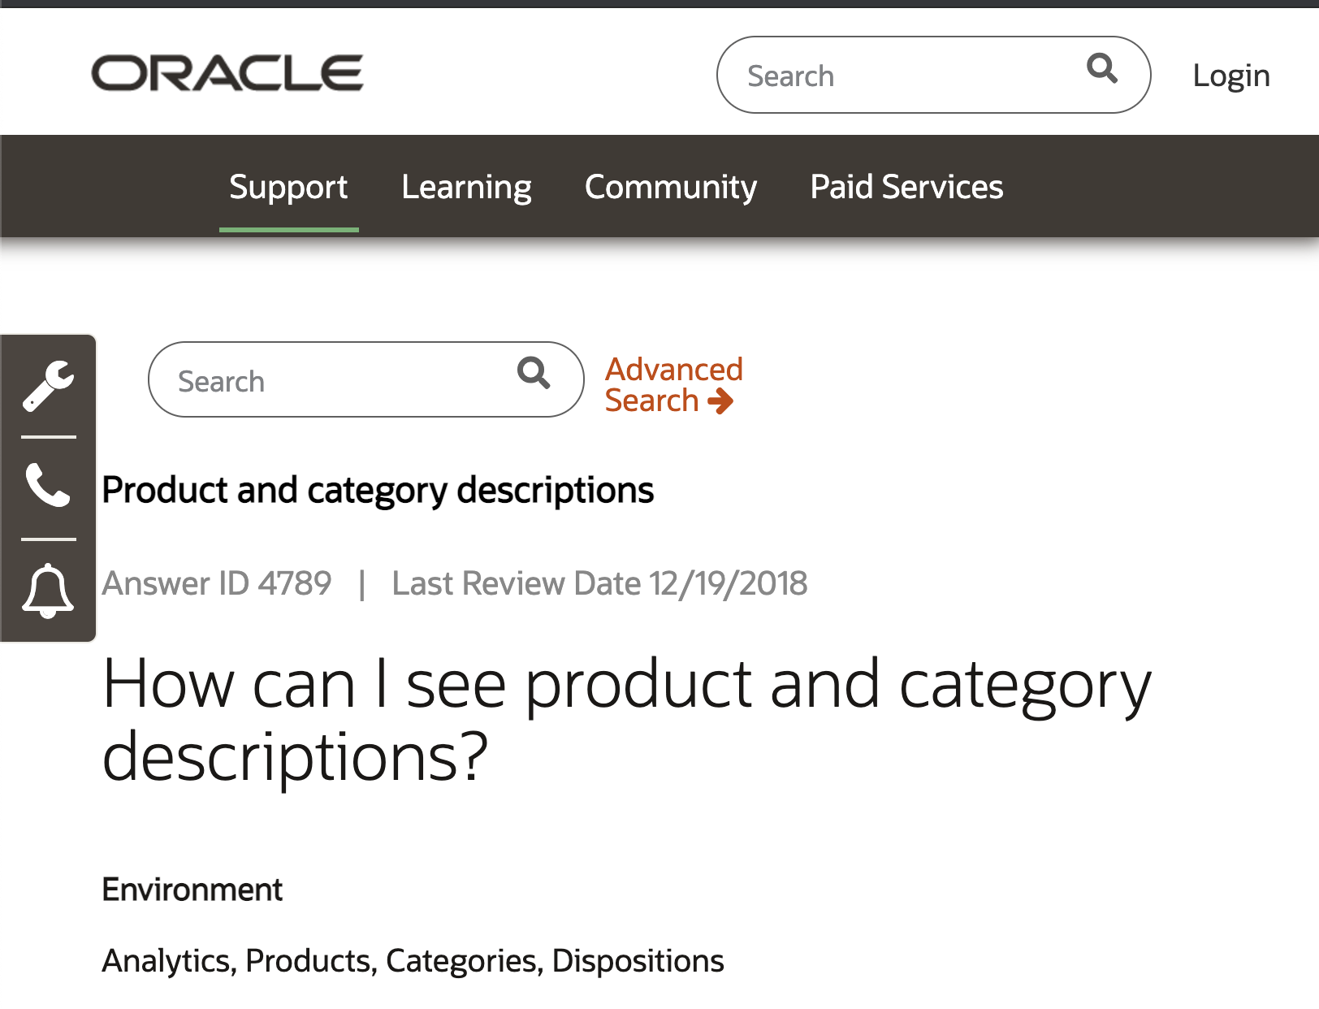
Task: Click the Login link
Action: pyautogui.click(x=1230, y=76)
